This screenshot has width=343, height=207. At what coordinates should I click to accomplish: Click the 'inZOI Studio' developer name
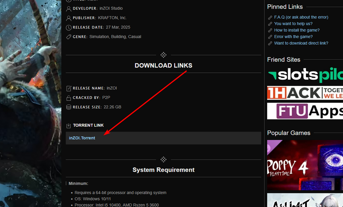click(x=111, y=8)
